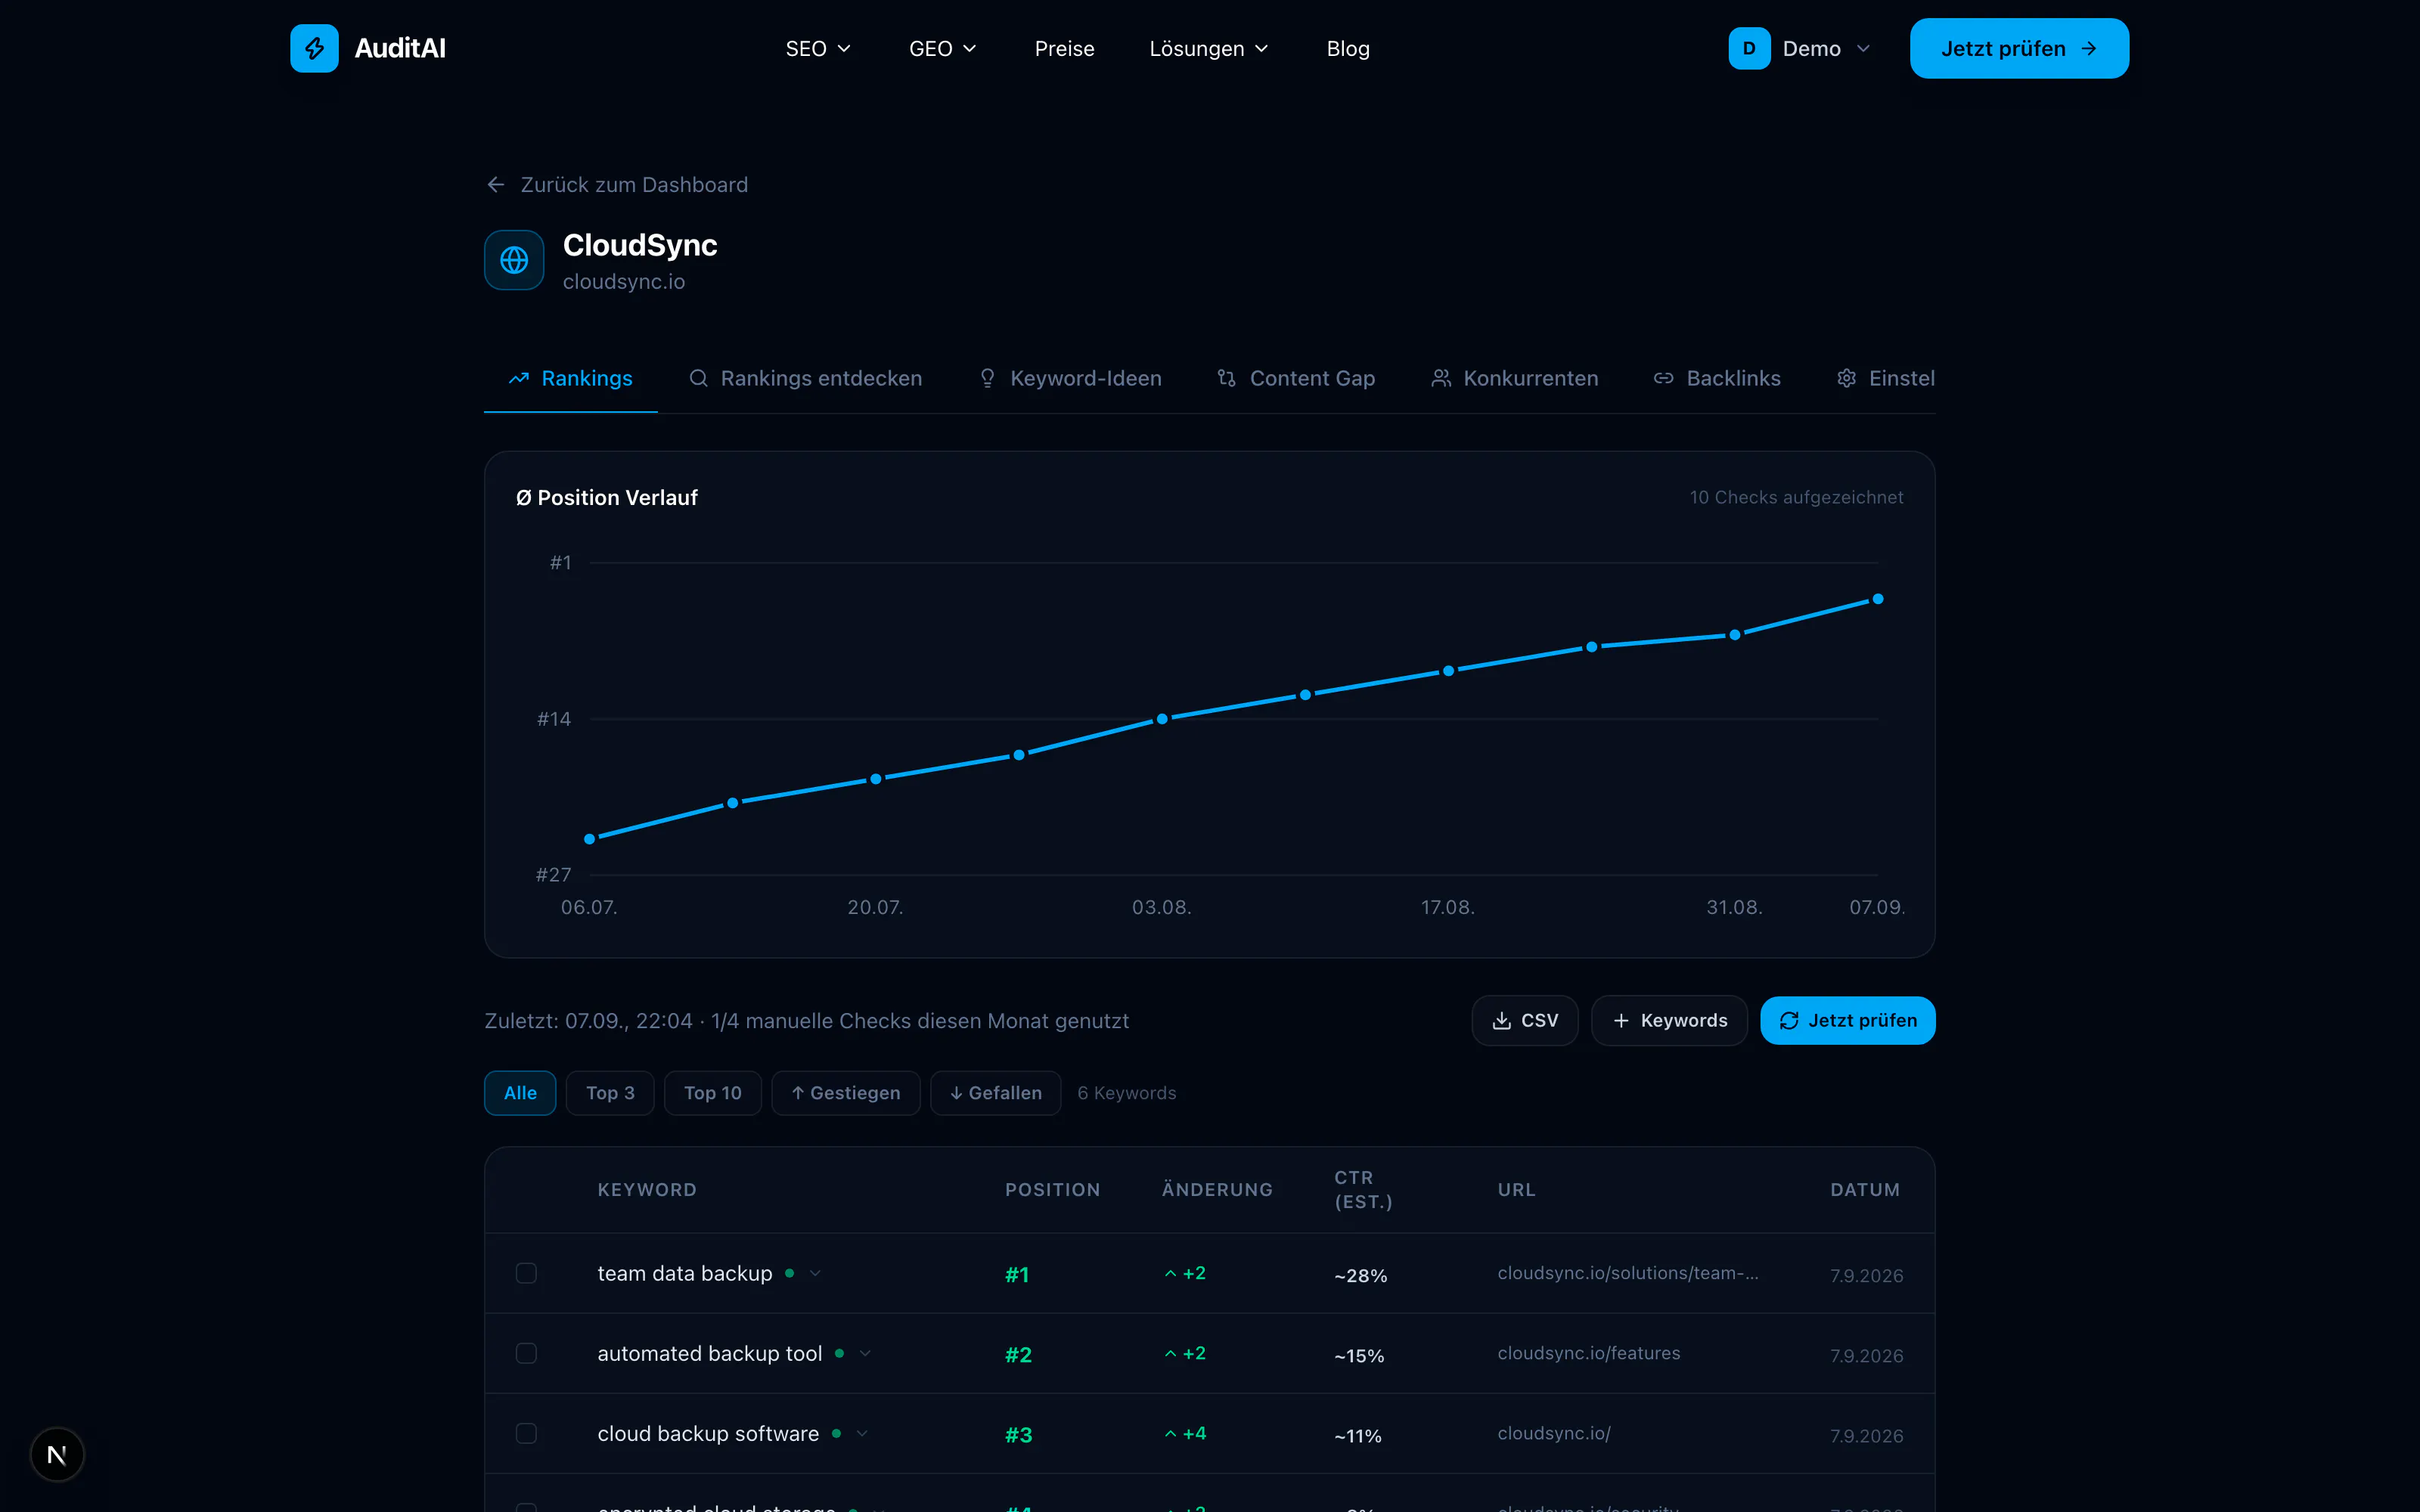Open the partially visible Einstellungen tab
Screen dimensions: 2420x1512
(x=1886, y=378)
